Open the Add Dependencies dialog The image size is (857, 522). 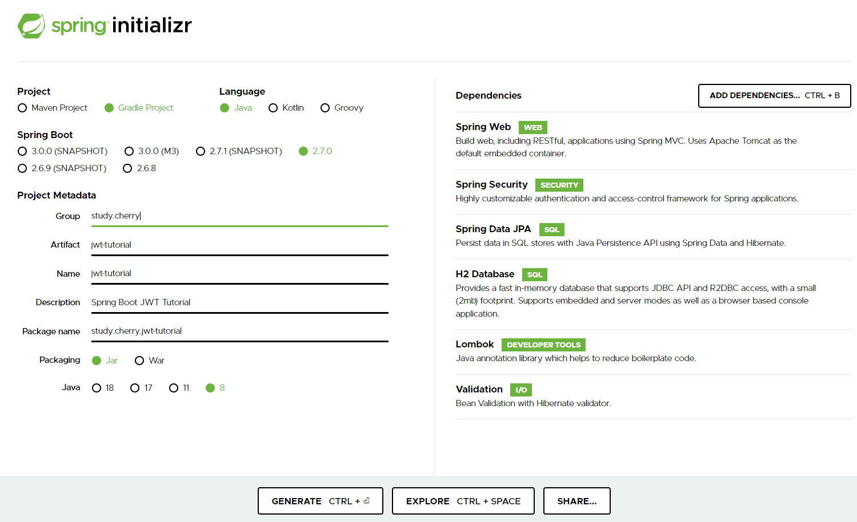click(775, 96)
